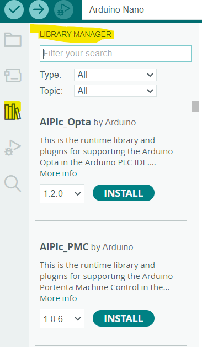
Task: Open the Debug panel from the sidebar
Action: pos(13,148)
